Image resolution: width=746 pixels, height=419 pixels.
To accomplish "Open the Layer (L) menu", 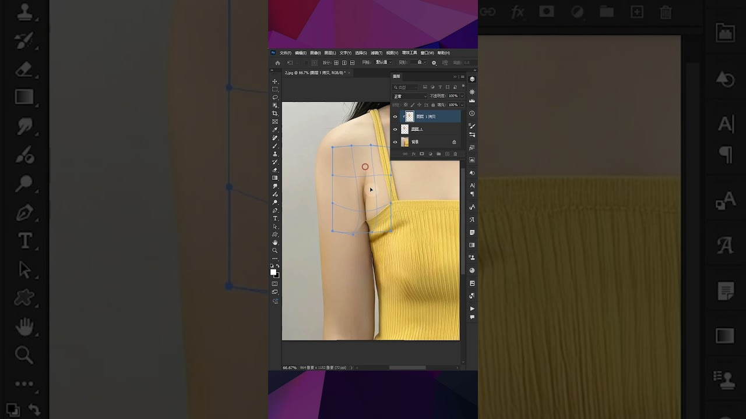I will tap(330, 53).
